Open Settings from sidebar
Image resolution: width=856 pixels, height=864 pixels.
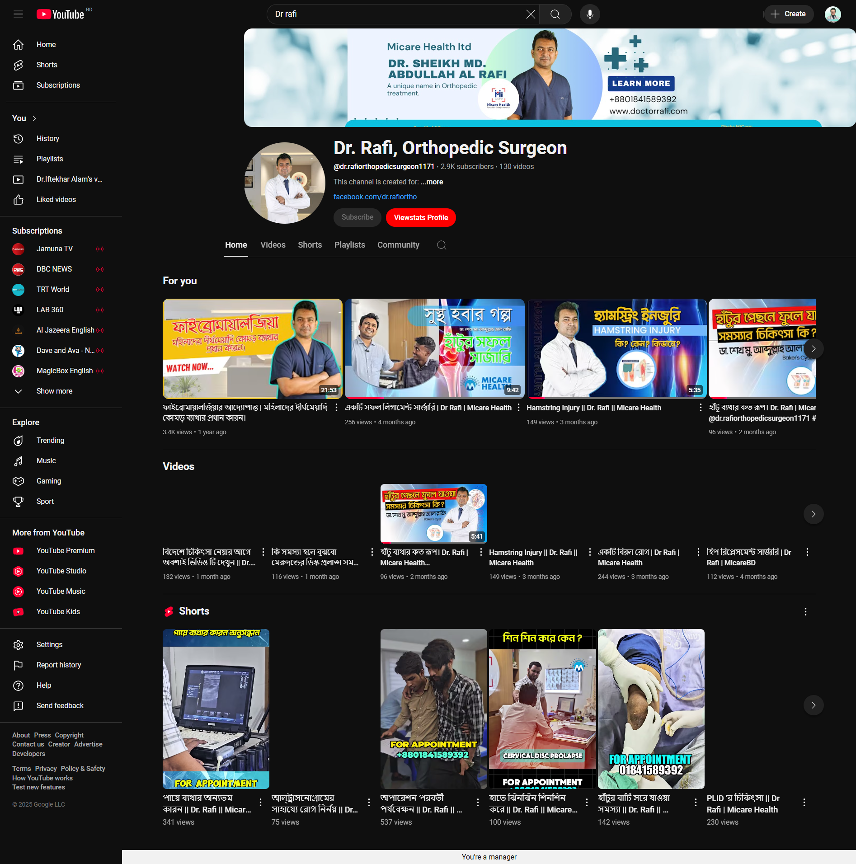(x=61, y=645)
